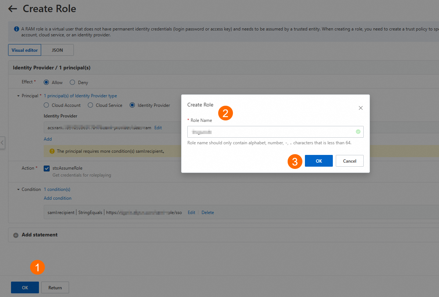439x297 pixels.
Task: Click Cancel in the Create Role dialog
Action: point(349,161)
